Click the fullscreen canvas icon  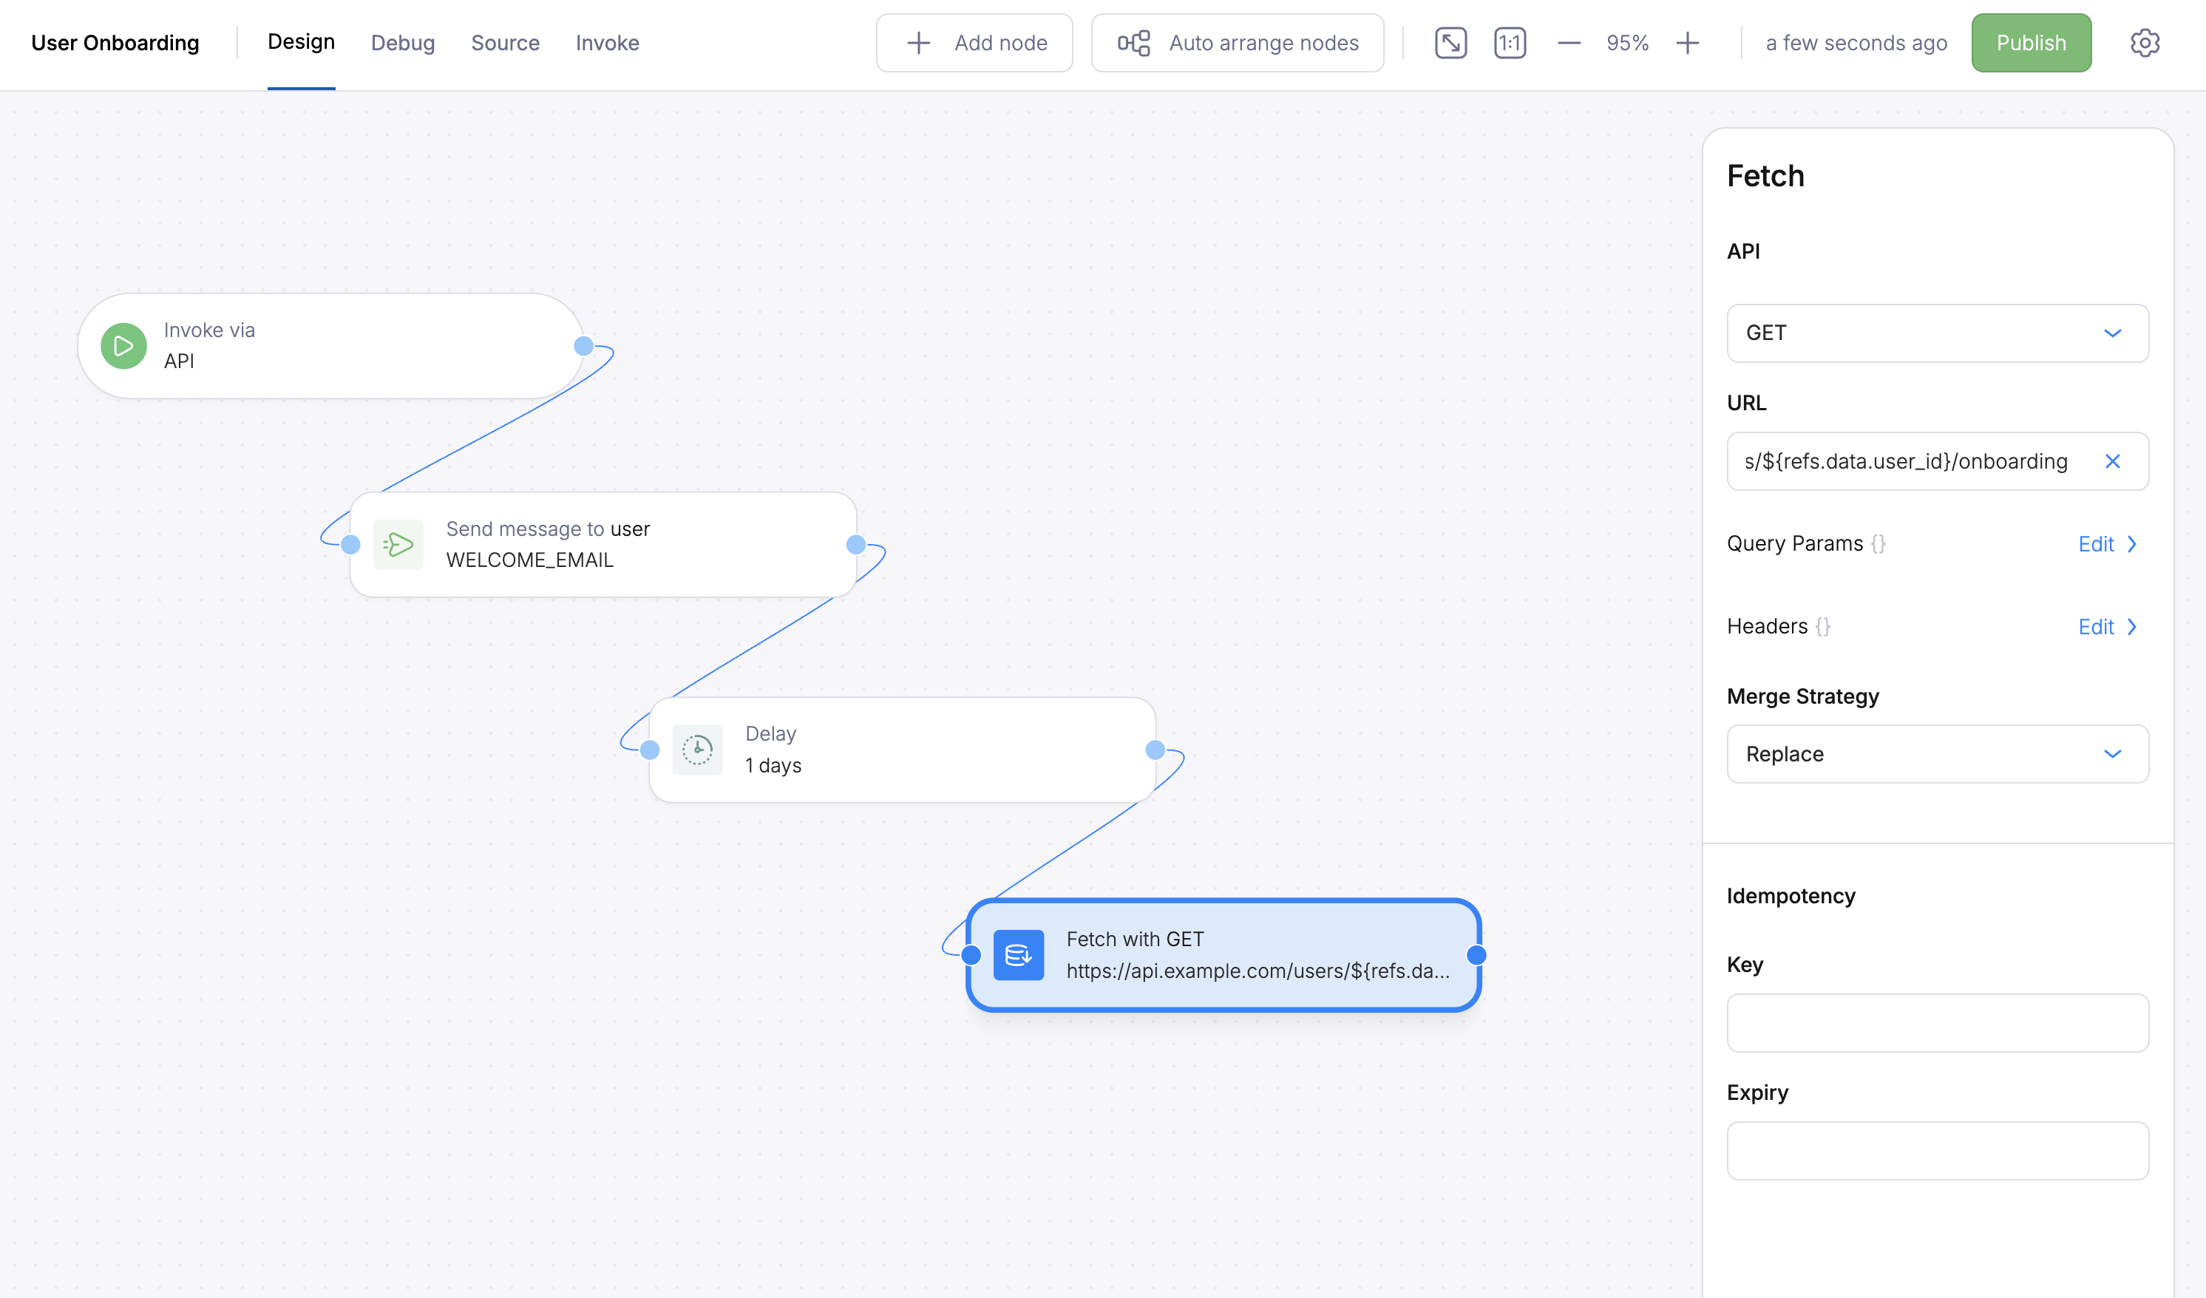click(x=1450, y=42)
